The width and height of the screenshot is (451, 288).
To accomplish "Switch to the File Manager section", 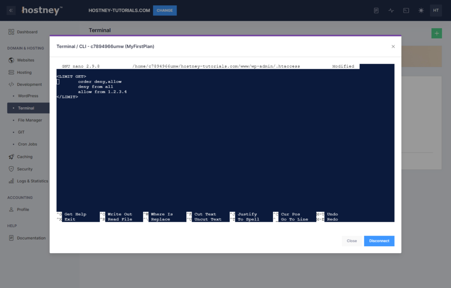I will click(29, 120).
